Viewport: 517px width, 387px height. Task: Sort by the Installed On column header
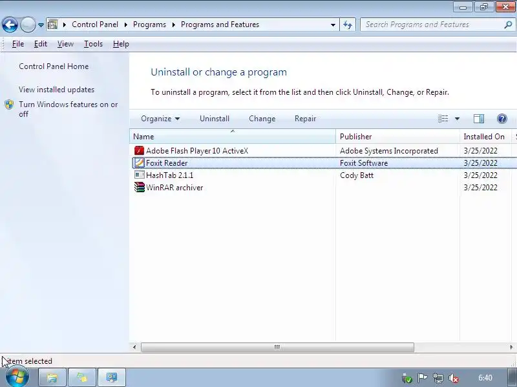(x=485, y=137)
